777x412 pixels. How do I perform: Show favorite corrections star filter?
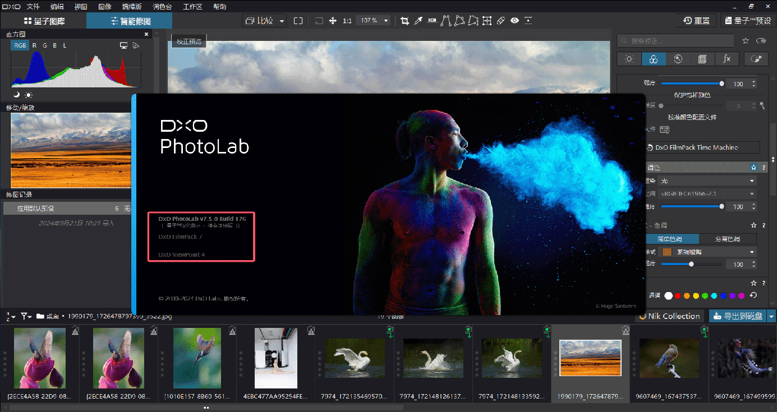(x=746, y=41)
